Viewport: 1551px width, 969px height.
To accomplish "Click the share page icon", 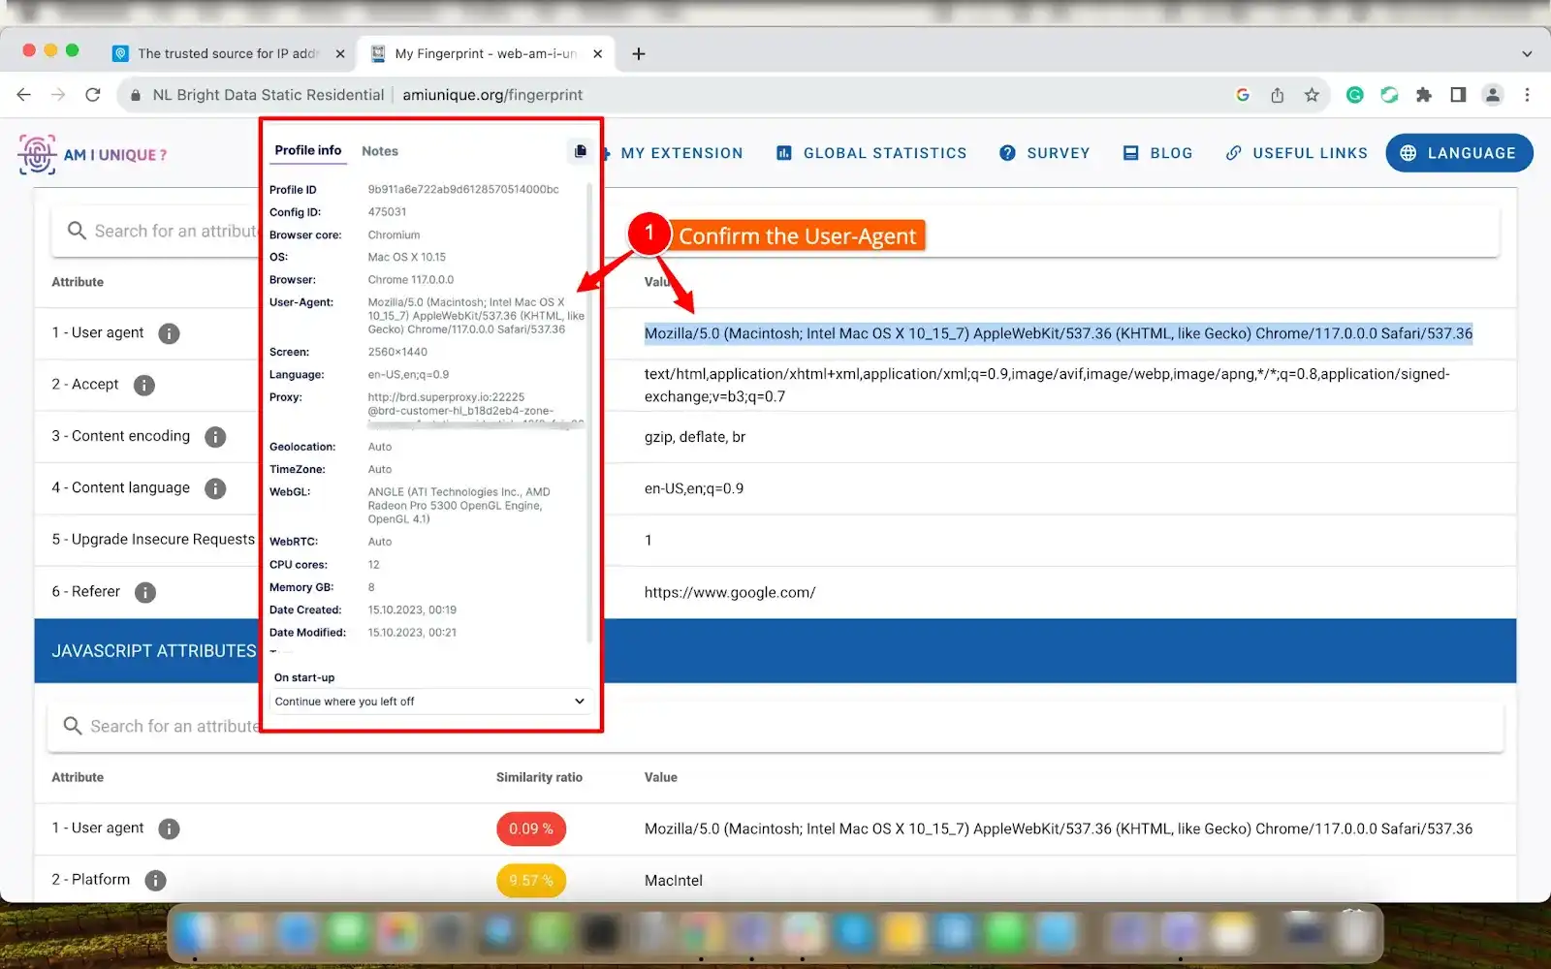I will pos(1278,95).
